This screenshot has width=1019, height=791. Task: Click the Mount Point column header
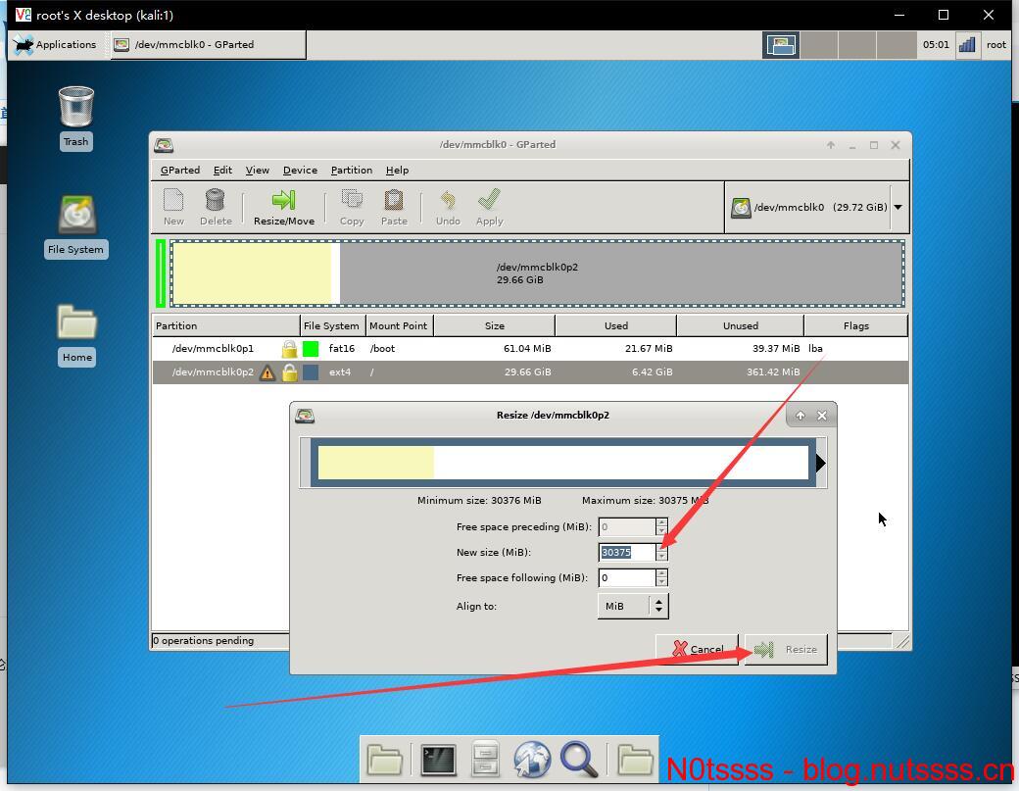(399, 325)
